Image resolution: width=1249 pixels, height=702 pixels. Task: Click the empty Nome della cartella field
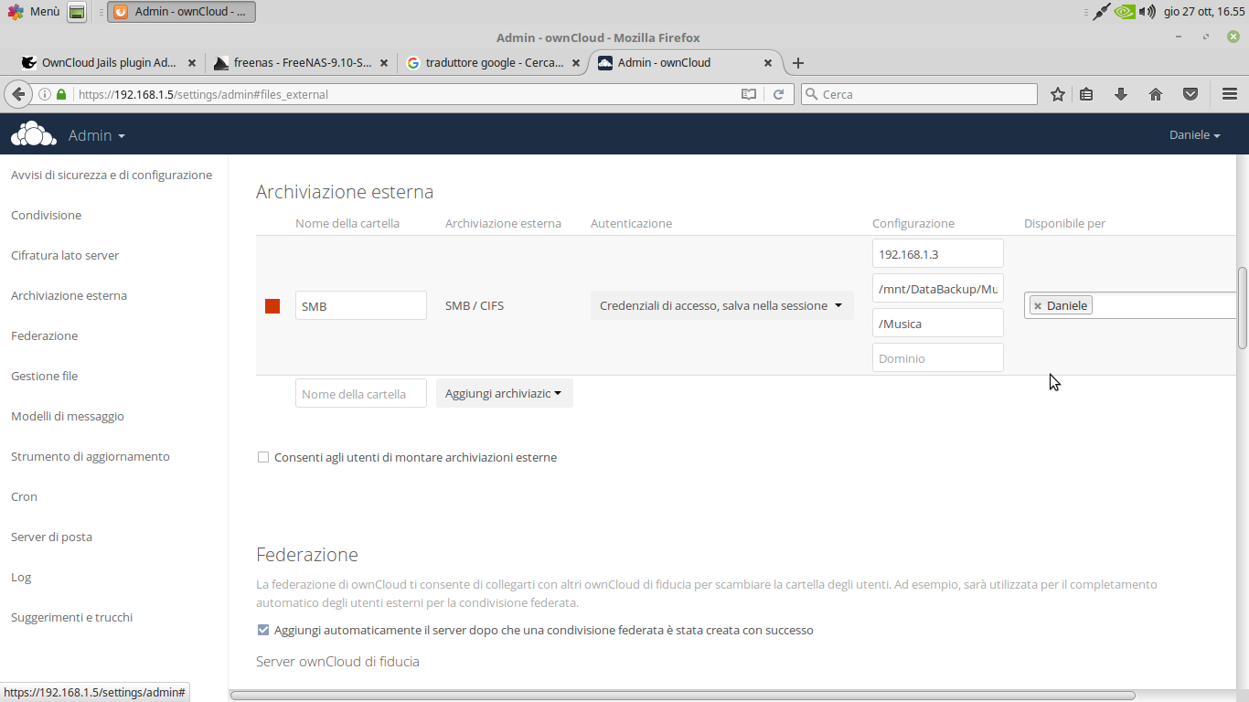tap(361, 393)
